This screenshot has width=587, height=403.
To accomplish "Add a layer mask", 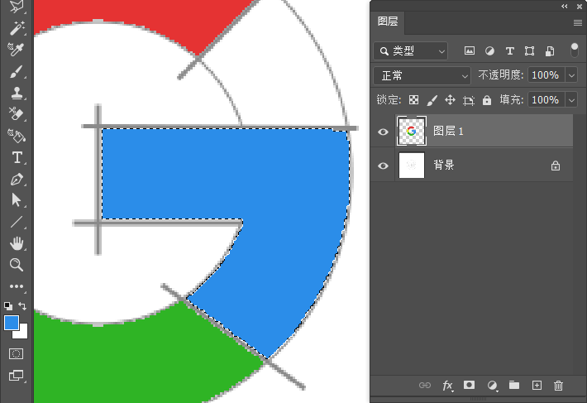I will (x=469, y=385).
